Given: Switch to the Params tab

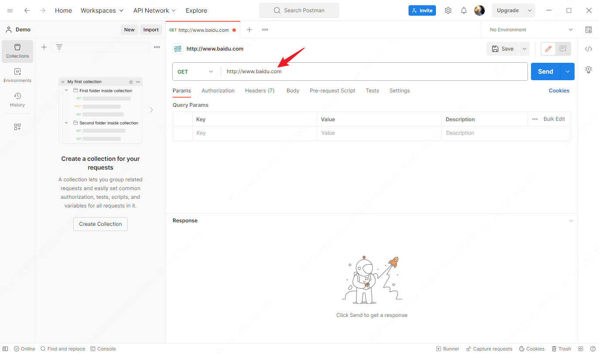Looking at the screenshot, I should coord(182,91).
